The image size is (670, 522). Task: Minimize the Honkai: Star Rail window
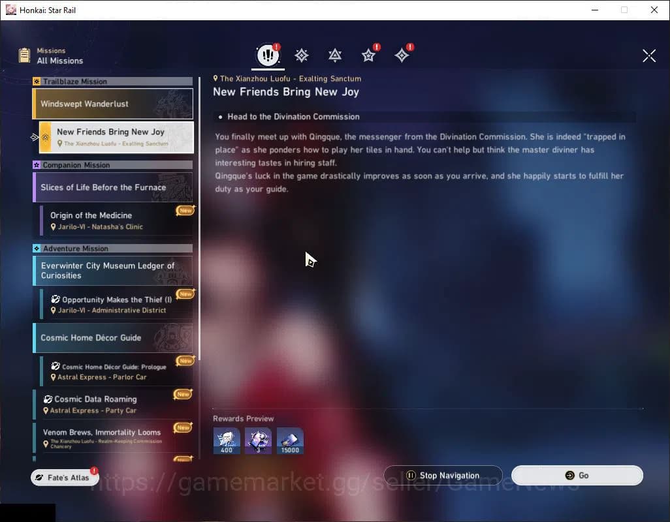[595, 10]
